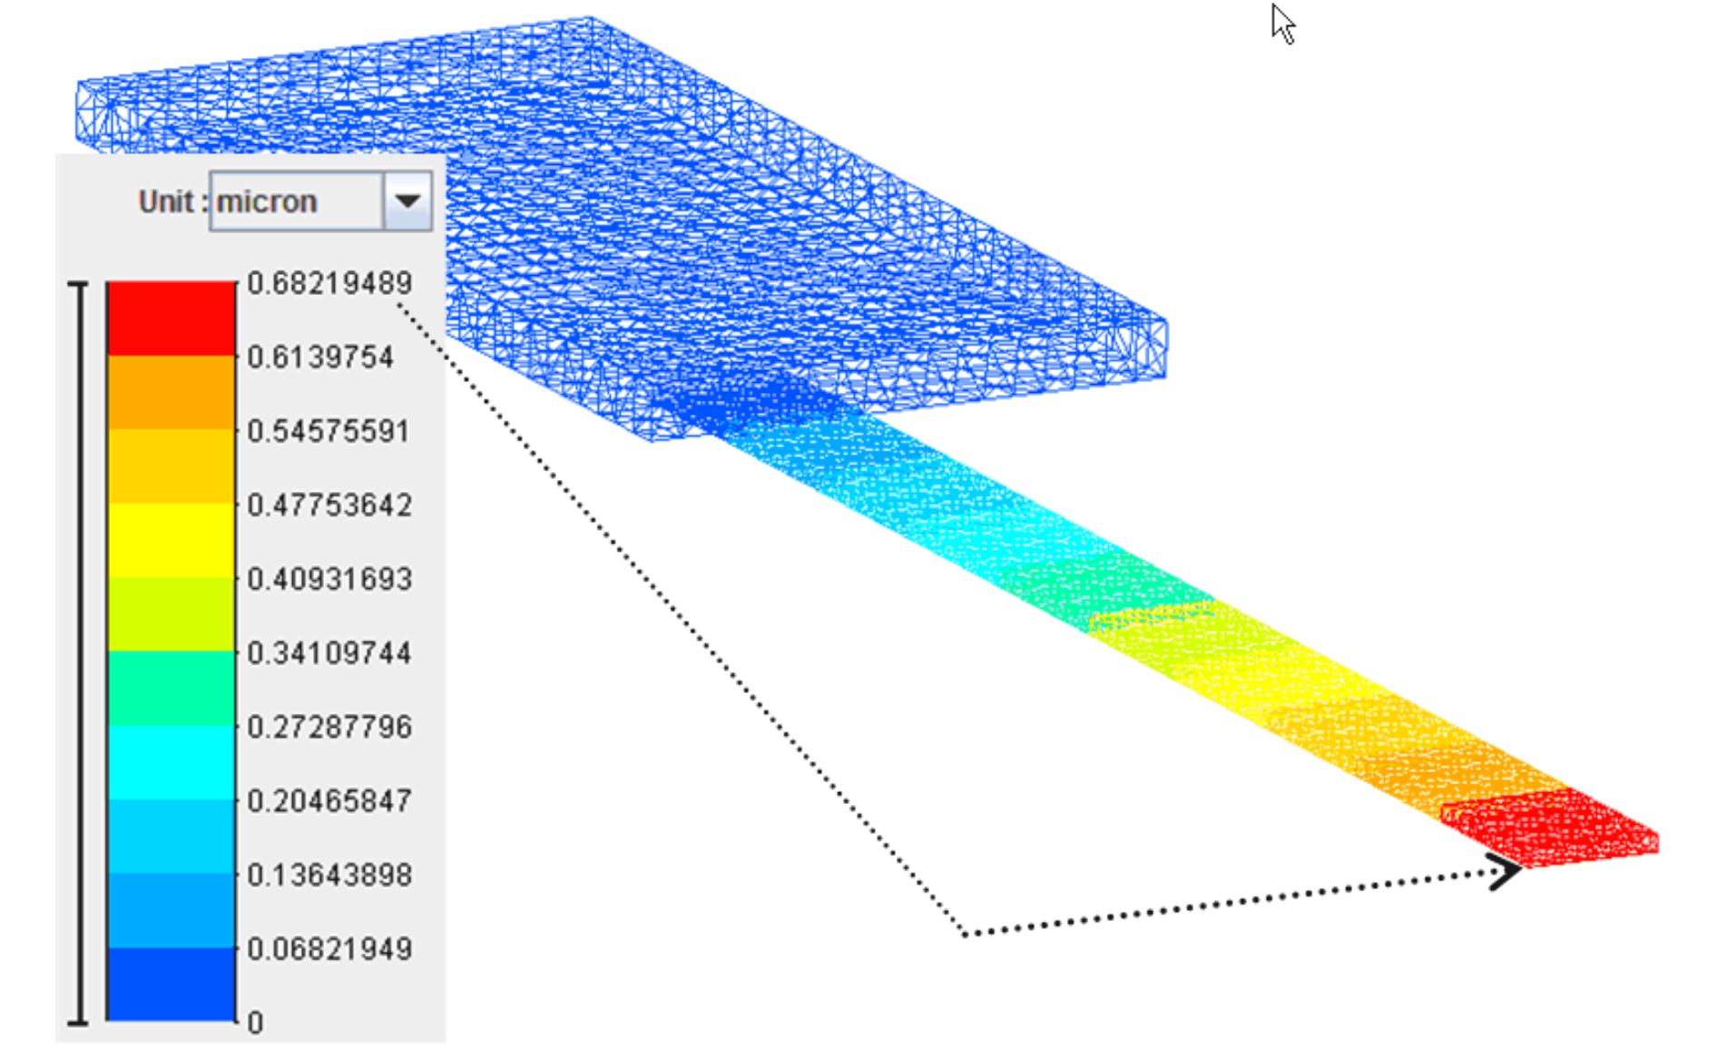Select the orange legend color band

171,392
